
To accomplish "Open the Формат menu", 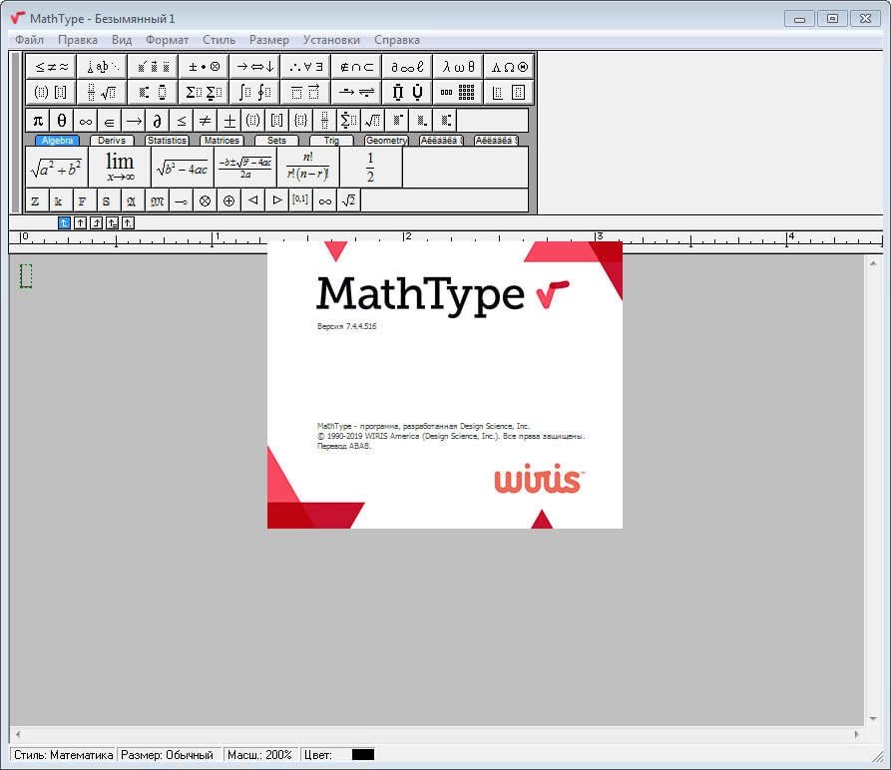I will (167, 40).
